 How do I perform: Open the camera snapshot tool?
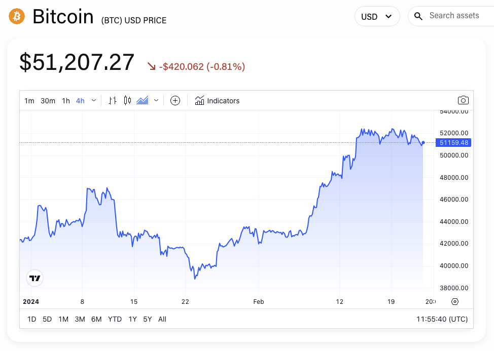[x=463, y=100]
